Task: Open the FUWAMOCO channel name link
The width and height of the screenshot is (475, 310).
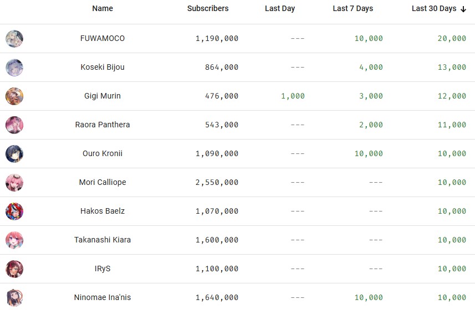Action: 103,38
